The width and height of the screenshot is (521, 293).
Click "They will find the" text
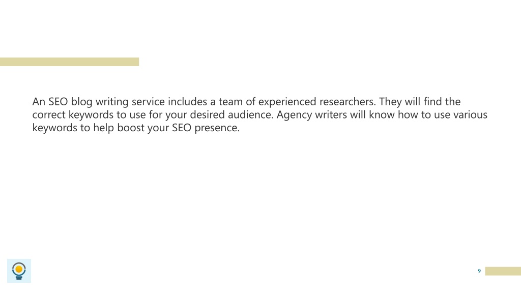(420, 102)
